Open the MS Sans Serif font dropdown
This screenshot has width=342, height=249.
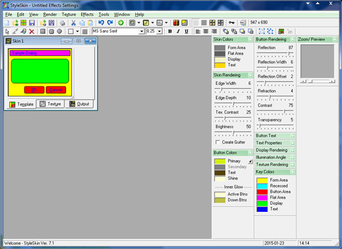[142, 31]
